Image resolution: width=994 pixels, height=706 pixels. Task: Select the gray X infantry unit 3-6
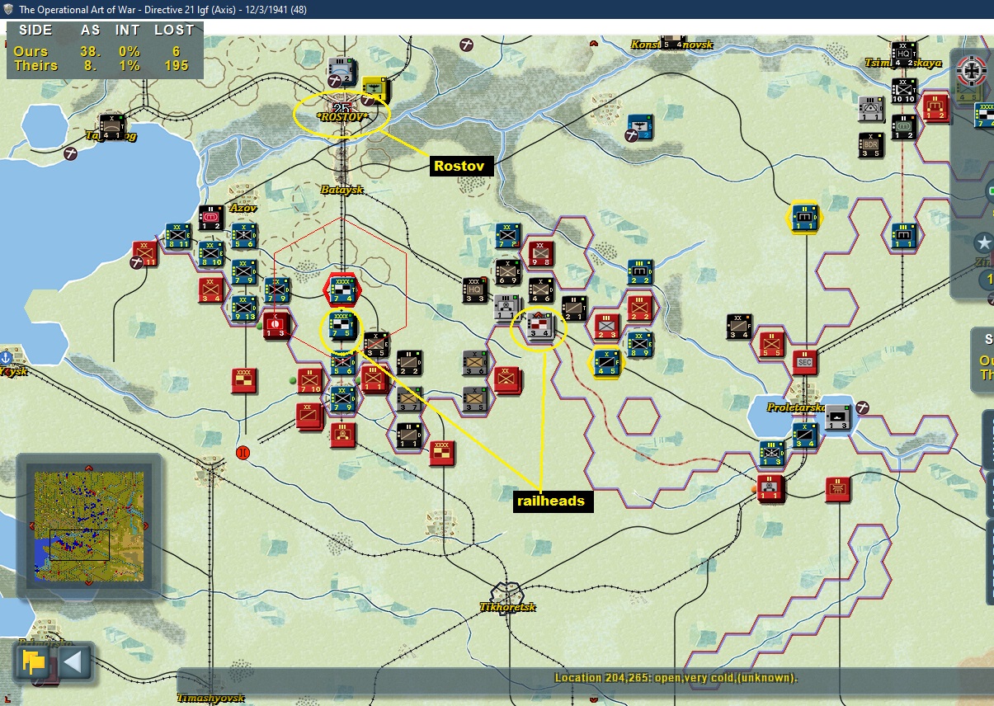click(x=475, y=362)
